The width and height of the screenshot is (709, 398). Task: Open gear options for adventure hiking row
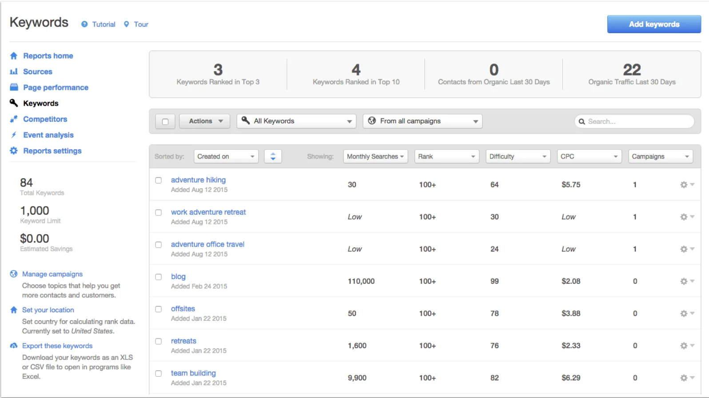tap(687, 185)
